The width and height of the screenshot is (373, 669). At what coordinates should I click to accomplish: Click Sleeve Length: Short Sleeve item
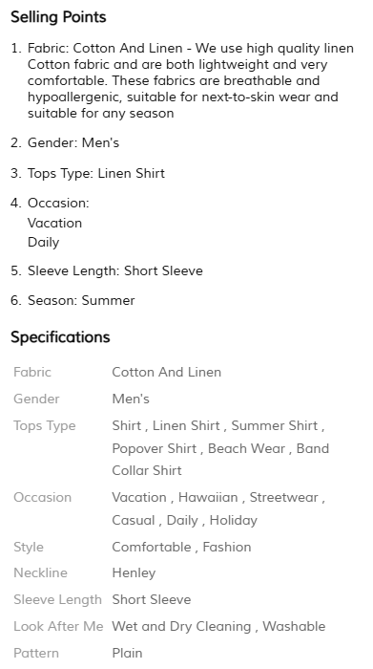coord(115,270)
